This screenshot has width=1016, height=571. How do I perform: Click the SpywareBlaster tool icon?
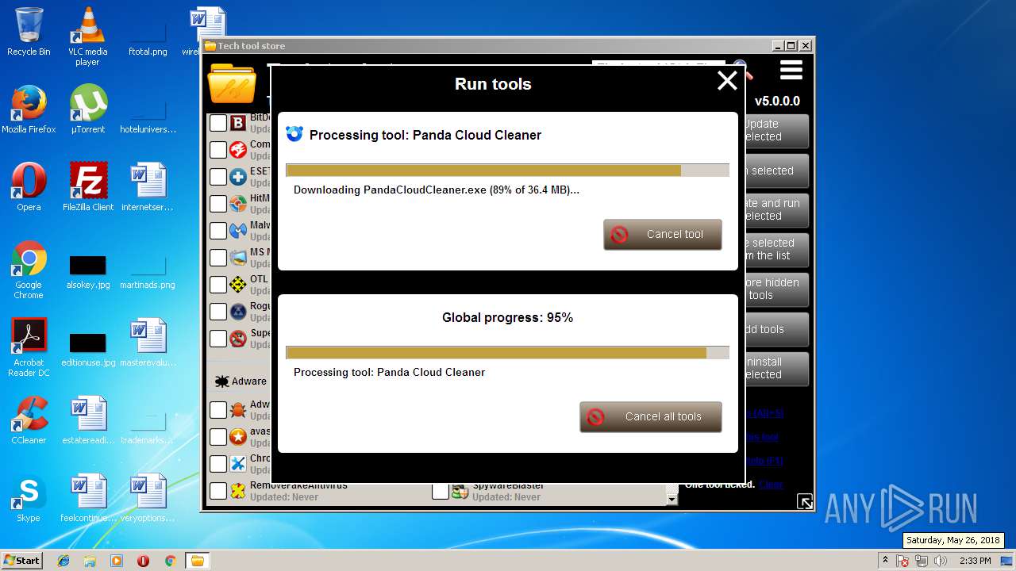pyautogui.click(x=460, y=491)
